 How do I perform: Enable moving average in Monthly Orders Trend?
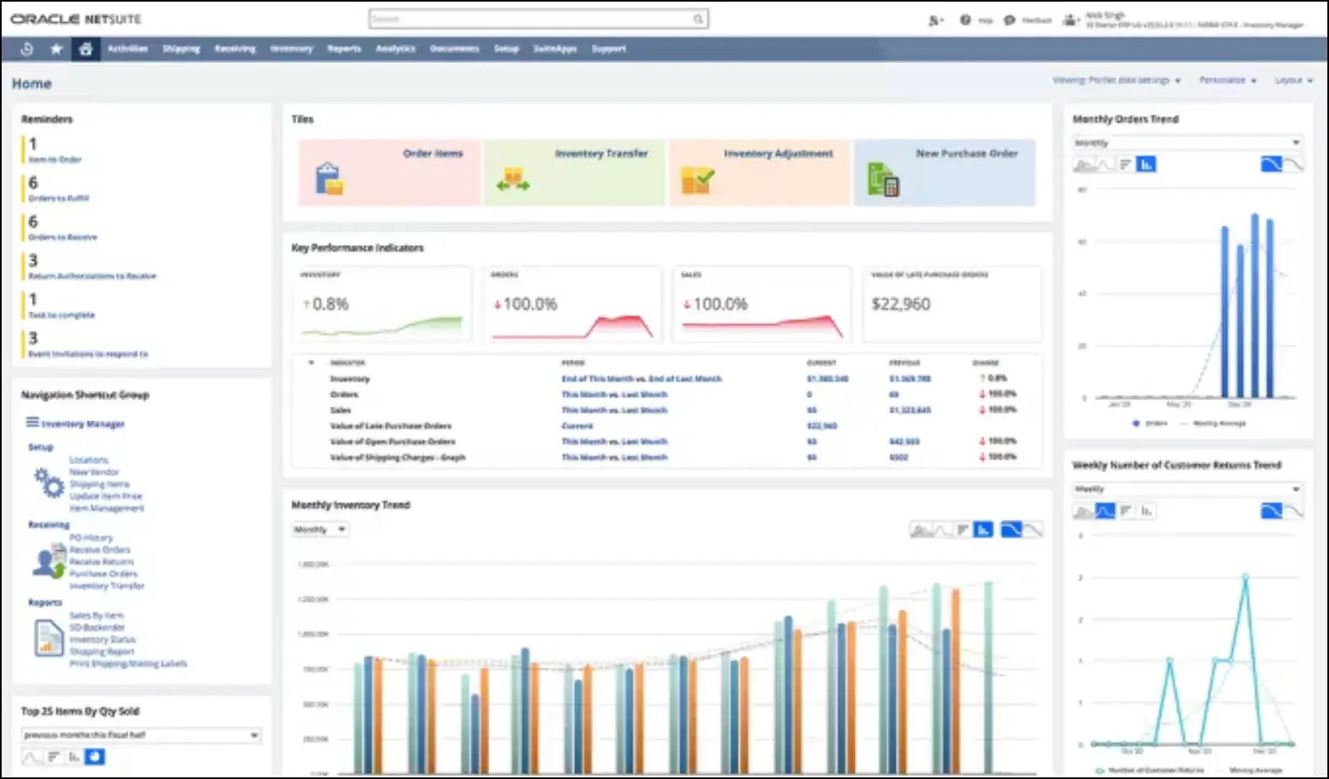point(1271,165)
